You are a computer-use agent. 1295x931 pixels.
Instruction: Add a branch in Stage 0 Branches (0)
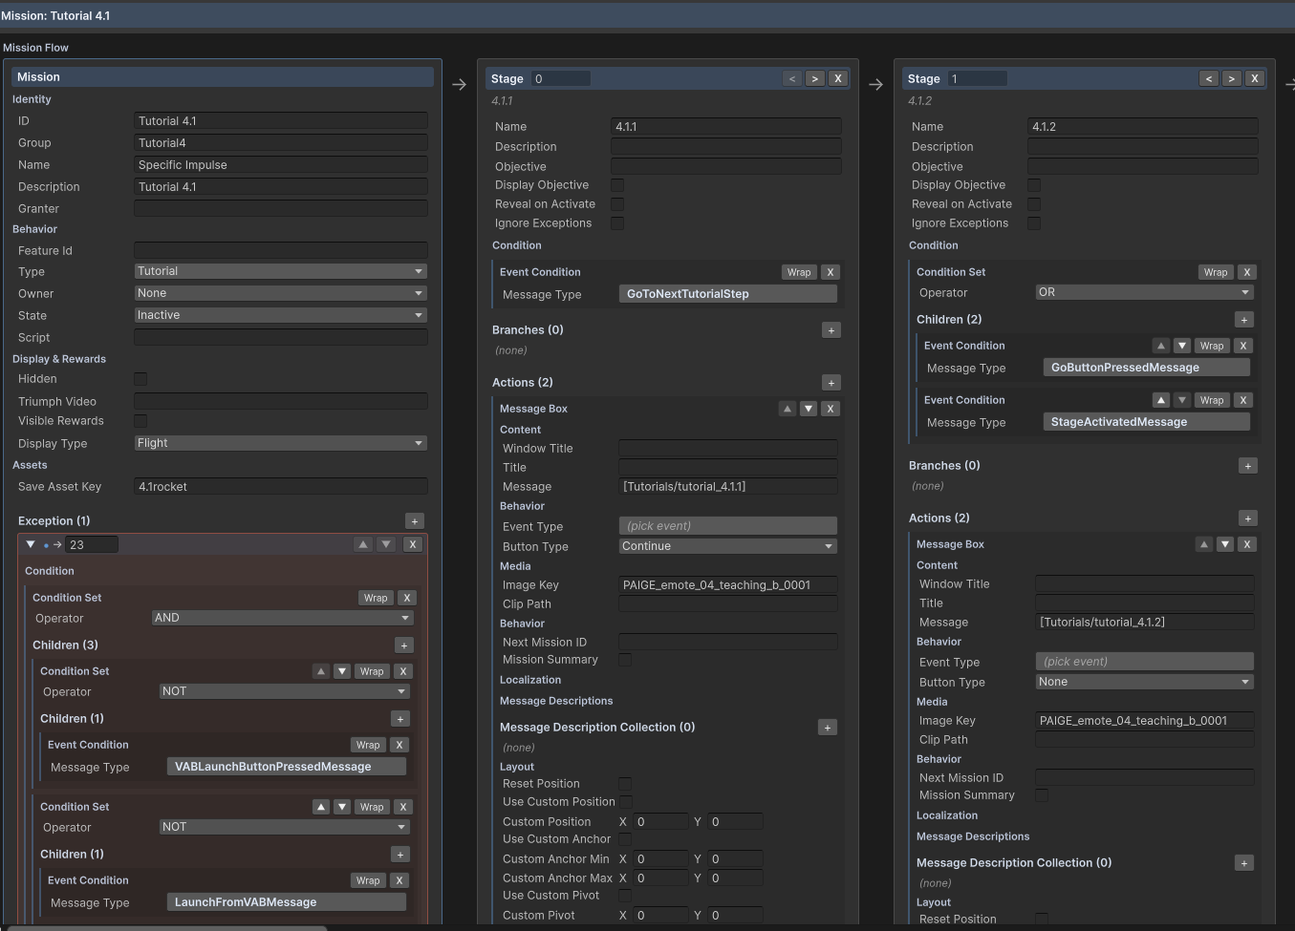(x=831, y=330)
